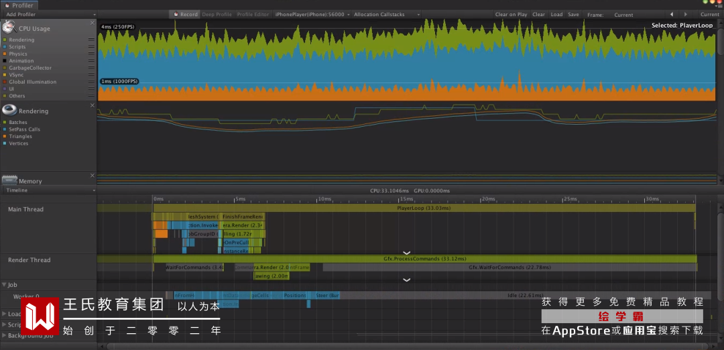Jump to Current frame button

coord(710,14)
